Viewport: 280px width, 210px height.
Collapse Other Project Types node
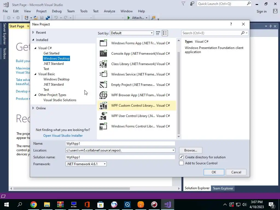[x=35, y=95]
